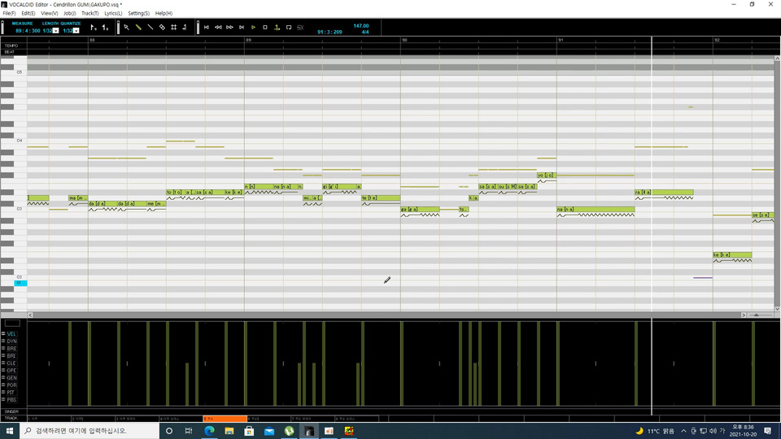The height and width of the screenshot is (439, 781).
Task: Select BRI control parameter
Action: point(11,356)
